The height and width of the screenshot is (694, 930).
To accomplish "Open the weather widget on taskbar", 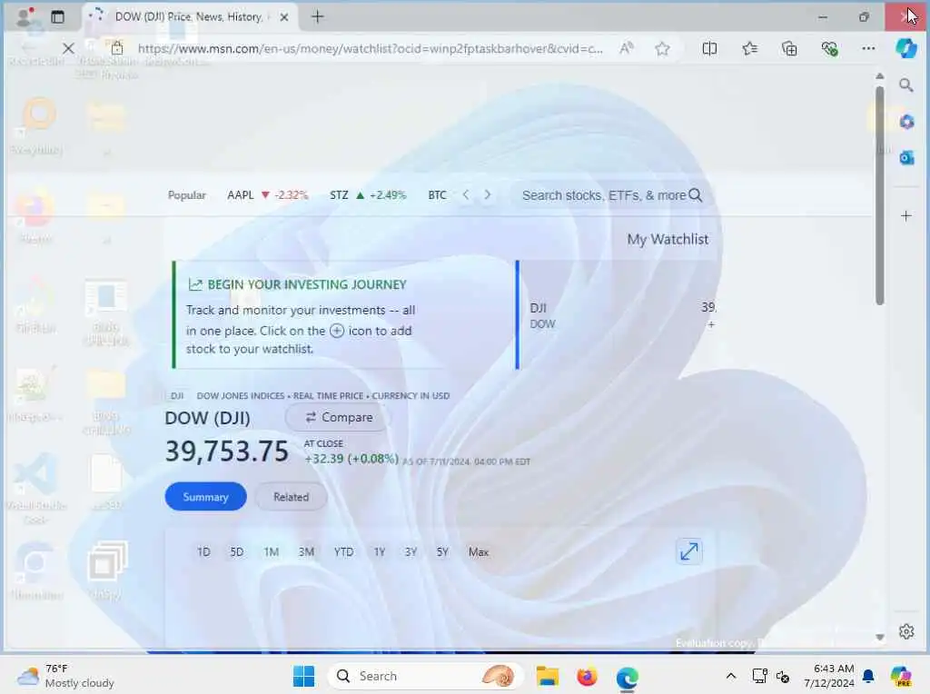I will [x=65, y=676].
